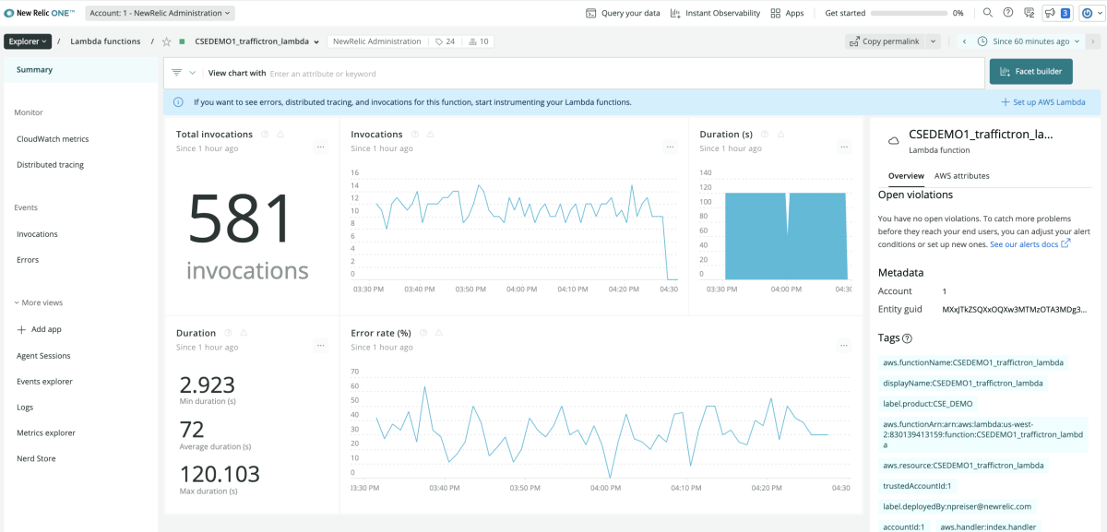This screenshot has width=1107, height=532.
Task: Open Events explorer view
Action: 44,382
